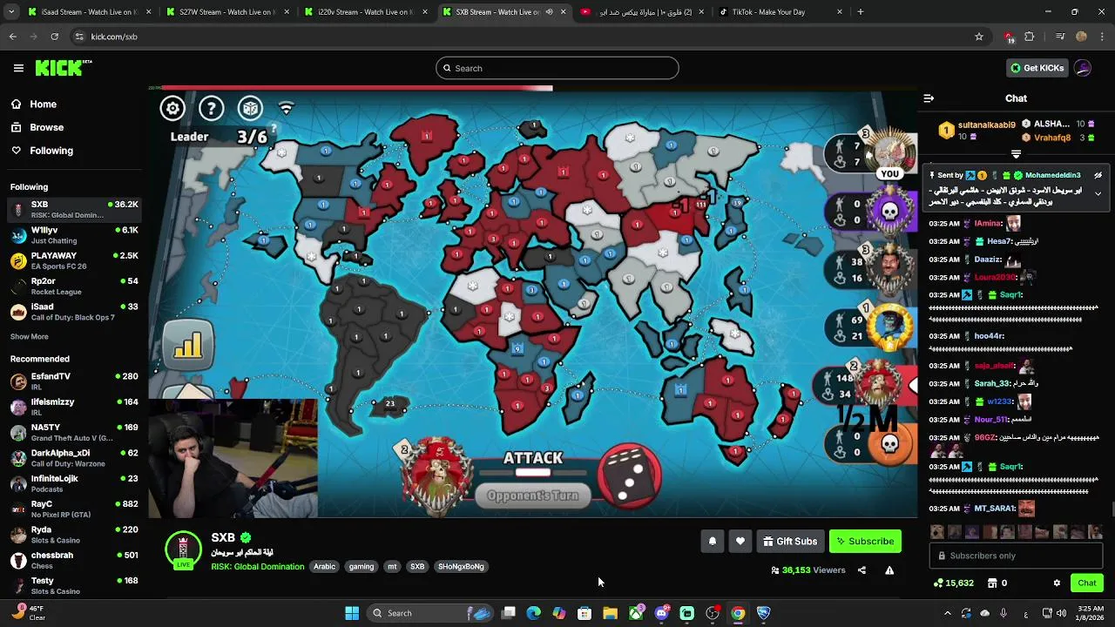Viewport: 1115px width, 627px height.
Task: Switch to the YouTube tab
Action: (x=640, y=12)
